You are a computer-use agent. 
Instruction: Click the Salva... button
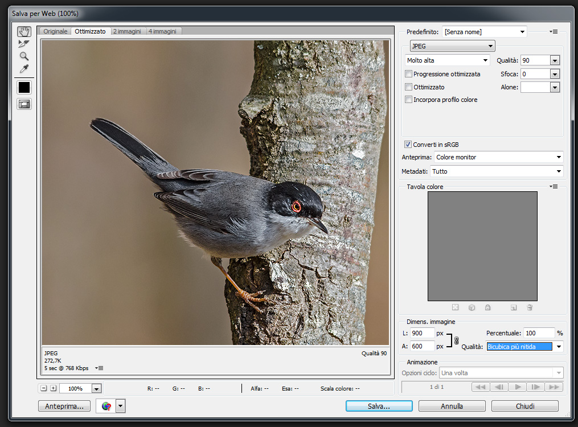pos(379,406)
